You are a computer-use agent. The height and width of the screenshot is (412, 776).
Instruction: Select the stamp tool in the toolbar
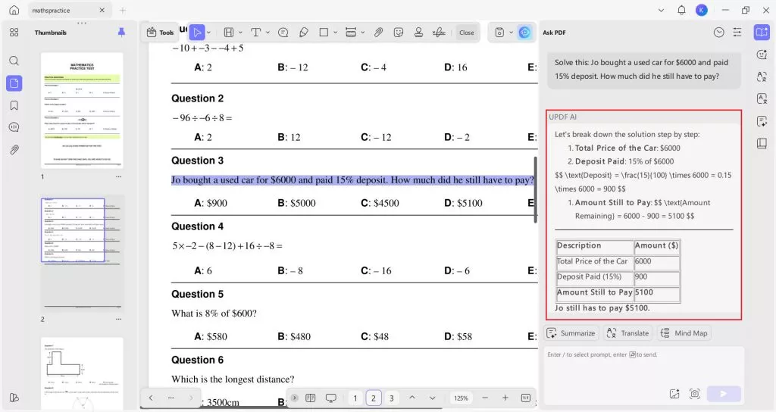click(418, 33)
